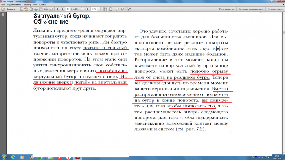
Task: Select the highlight text tool
Action: [122, 9]
